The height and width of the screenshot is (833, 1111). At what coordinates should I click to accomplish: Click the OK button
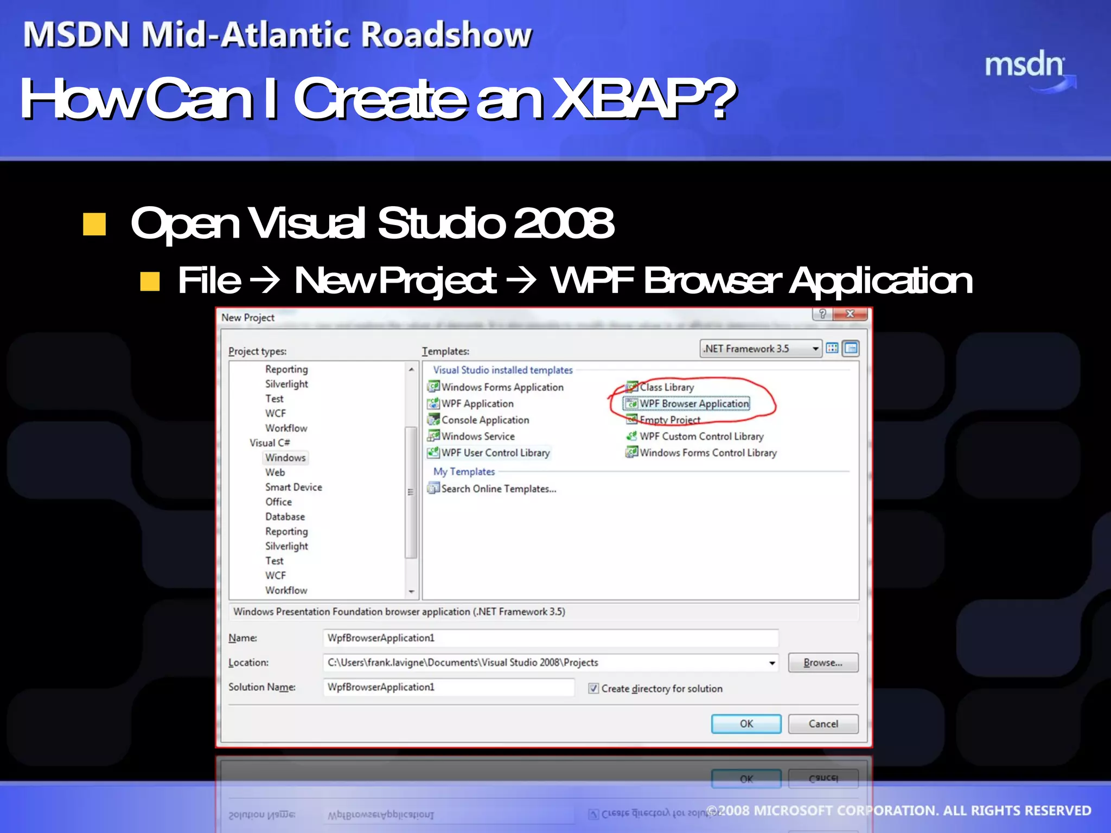point(746,724)
